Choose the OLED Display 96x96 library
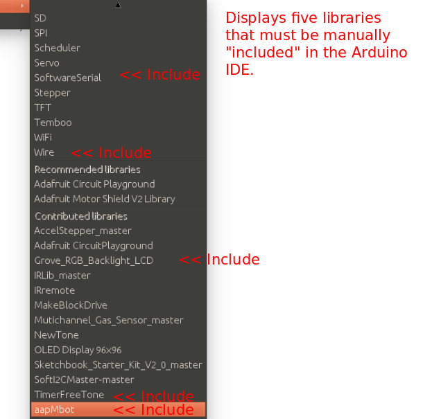The image size is (441, 419). (x=78, y=350)
